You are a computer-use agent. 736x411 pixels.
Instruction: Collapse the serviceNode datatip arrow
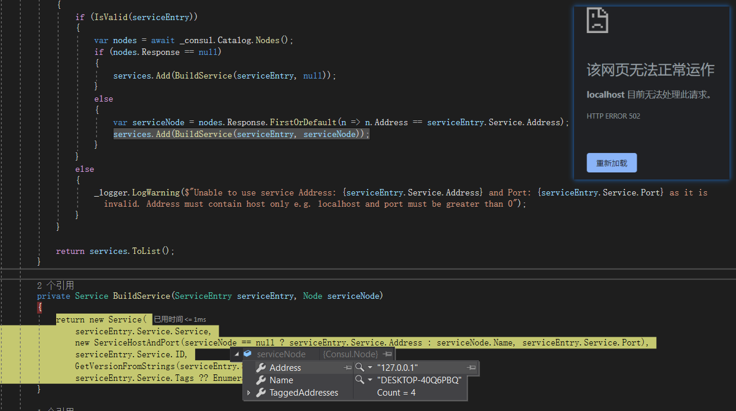pyautogui.click(x=238, y=354)
